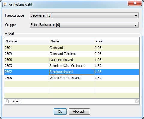Close the Artikelauswahl window
This screenshot has height=119, width=144.
135,3
